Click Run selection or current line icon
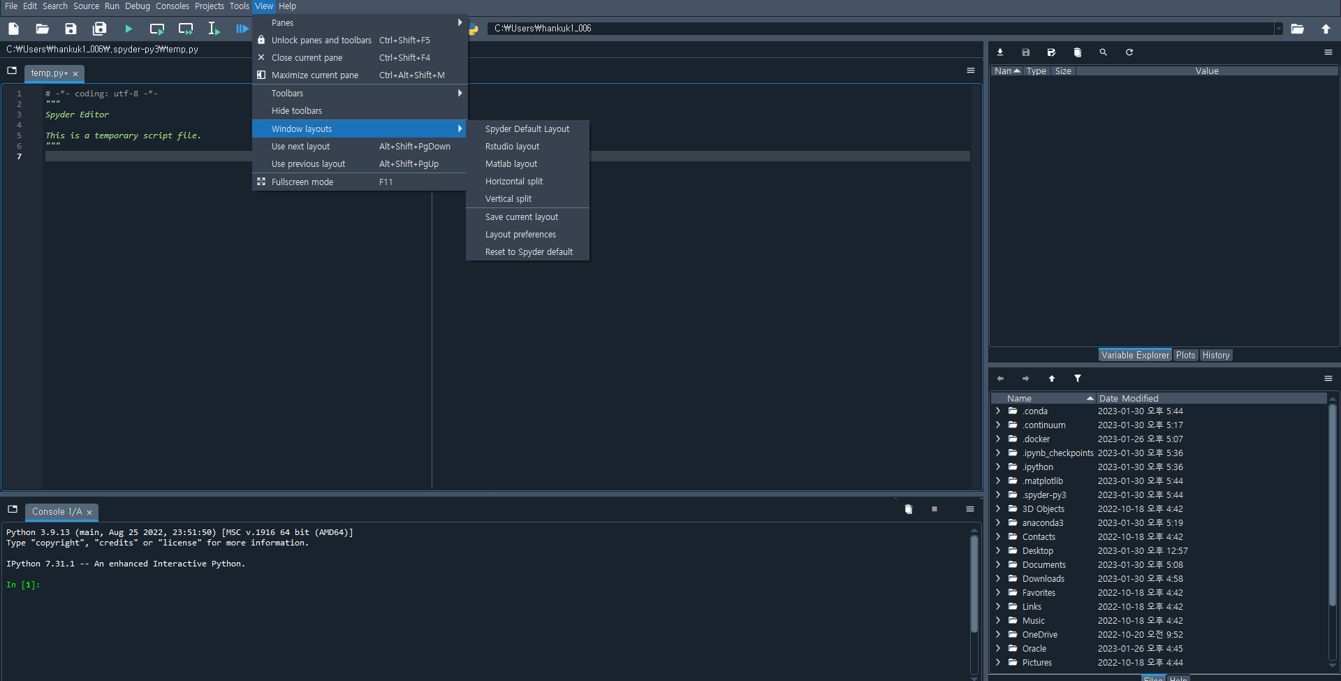 (x=214, y=29)
